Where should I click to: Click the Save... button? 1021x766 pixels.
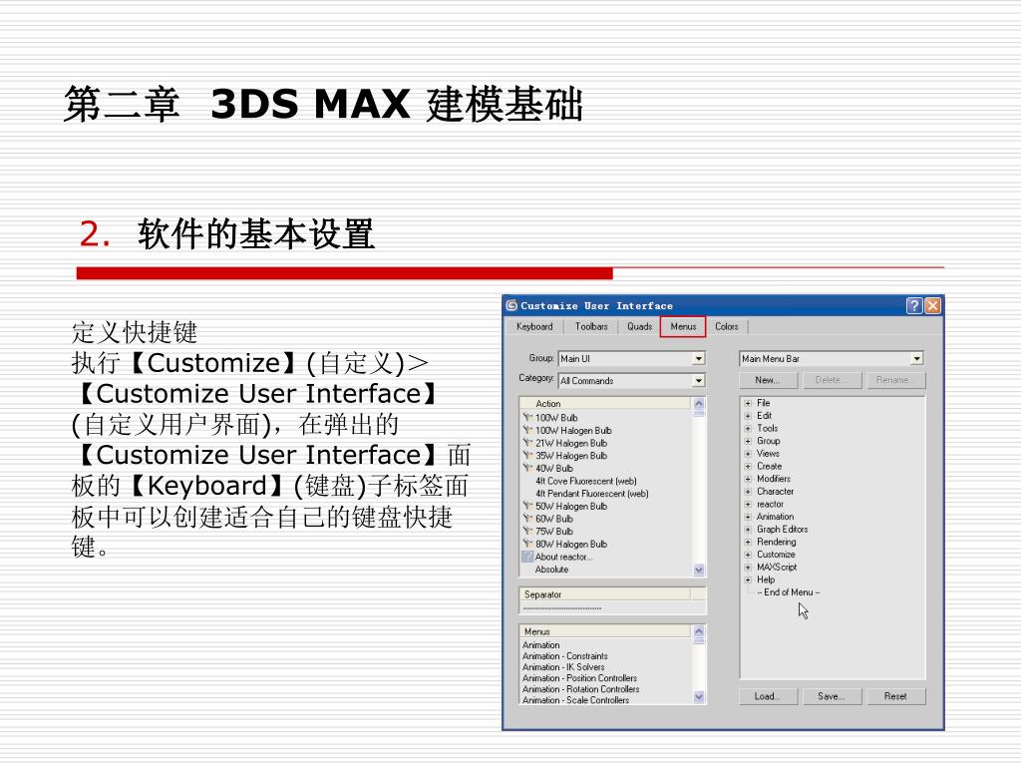click(832, 696)
